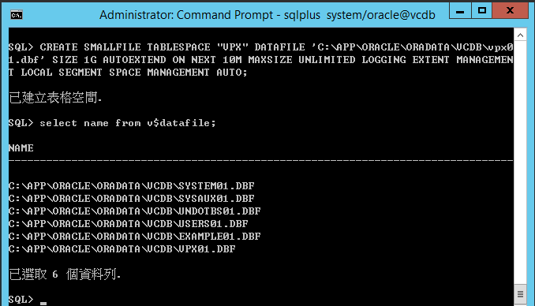Click the USERS01.DBF file path row
Screen dimensions: 535x306
(x=129, y=224)
